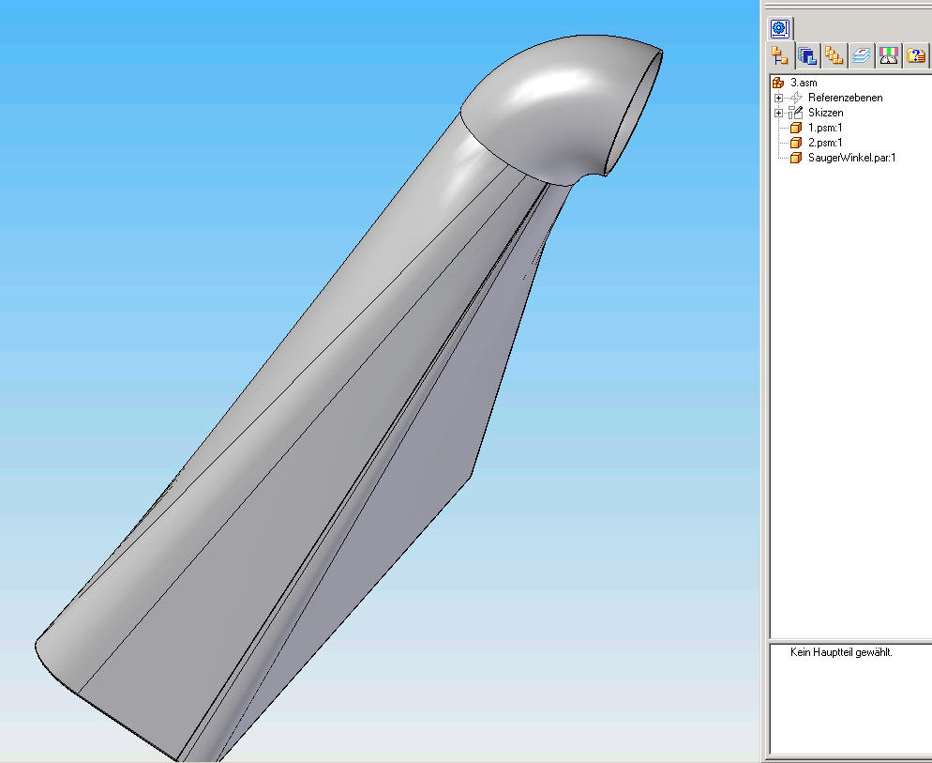Expand the Skizzen node
932x763 pixels.
pyautogui.click(x=778, y=113)
